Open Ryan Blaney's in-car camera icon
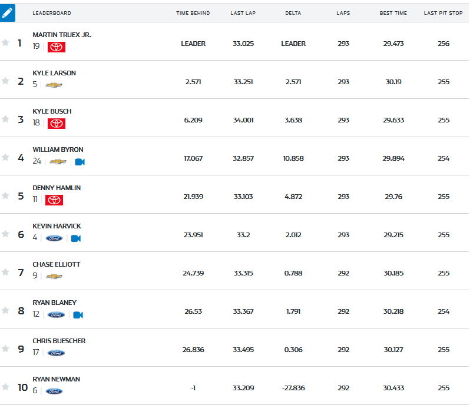Image resolution: width=473 pixels, height=405 pixels. (78, 315)
